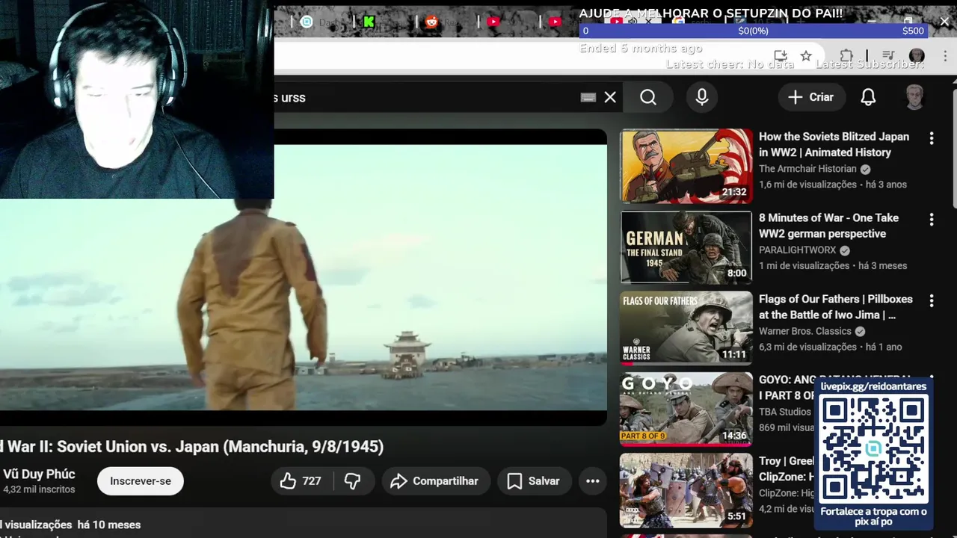
Task: Open GOYO Part 8 of 9 thumbnail
Action: pos(686,409)
